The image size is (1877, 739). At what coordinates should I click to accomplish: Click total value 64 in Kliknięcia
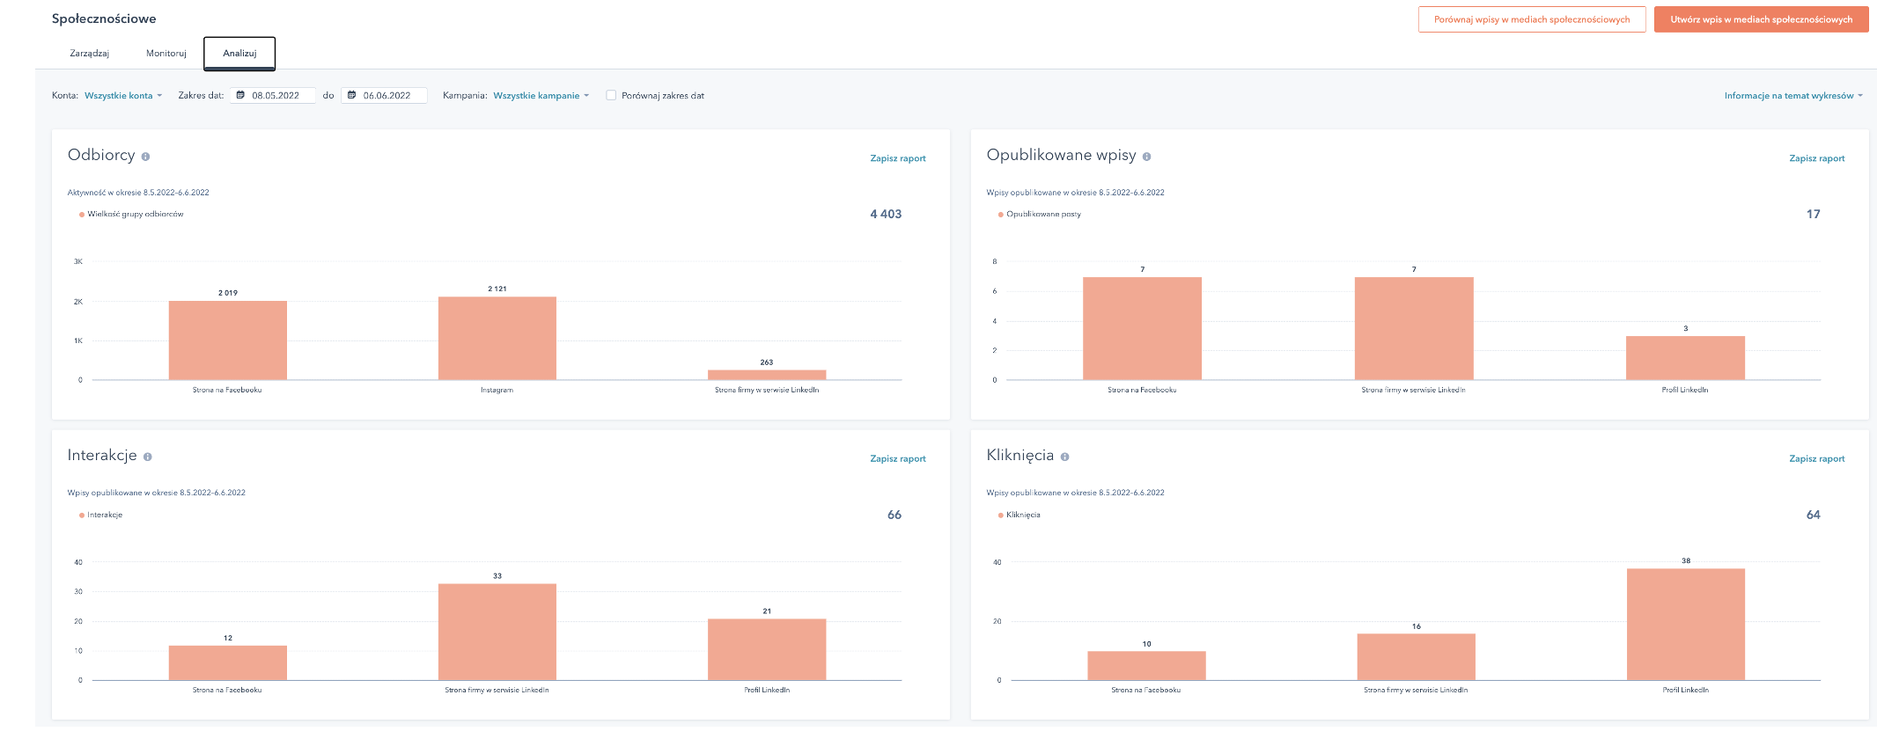point(1813,515)
